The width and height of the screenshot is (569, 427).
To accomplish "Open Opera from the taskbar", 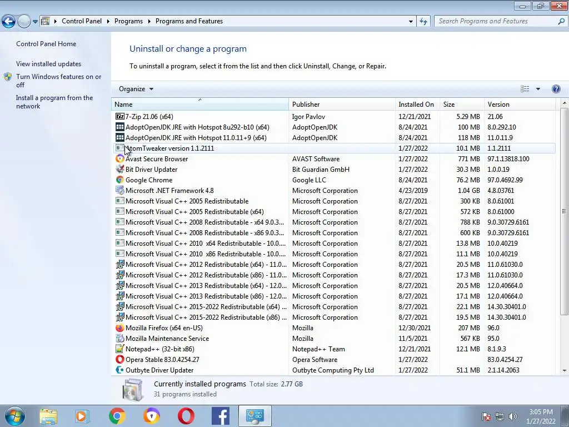I will (186, 416).
